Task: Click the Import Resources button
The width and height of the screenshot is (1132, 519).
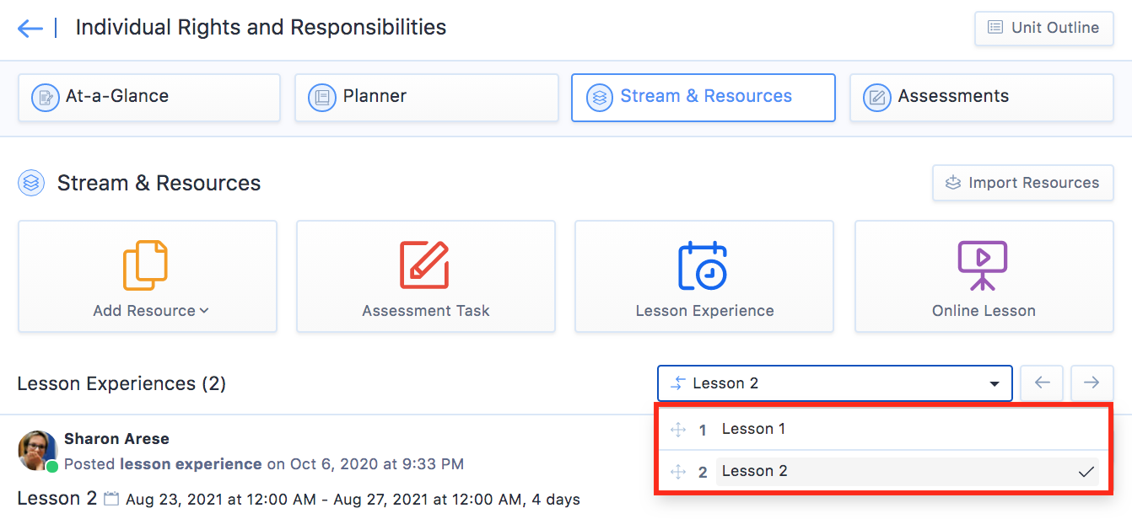Action: 1022,183
